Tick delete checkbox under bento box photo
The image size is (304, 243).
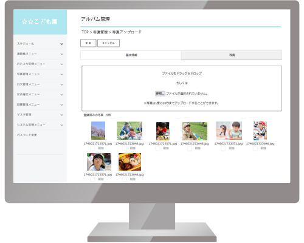click(125, 179)
